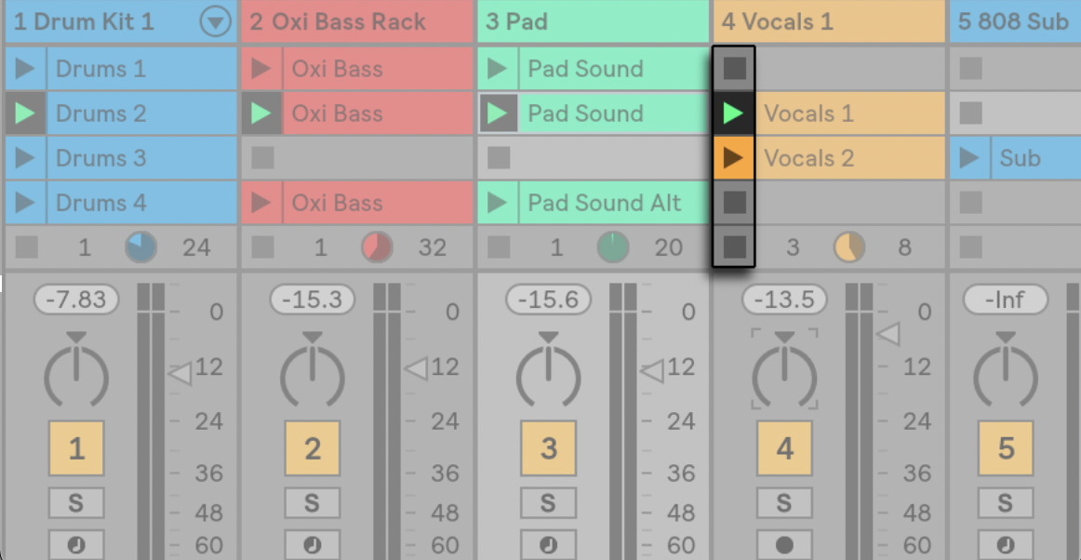The height and width of the screenshot is (560, 1081).
Task: Click the Vocals 1 track stop square
Action: pos(734,247)
